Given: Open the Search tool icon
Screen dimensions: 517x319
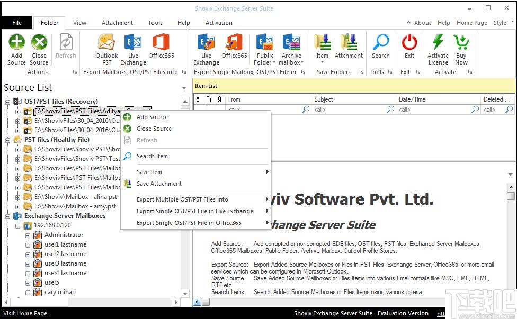Looking at the screenshot, I should pyautogui.click(x=381, y=42).
